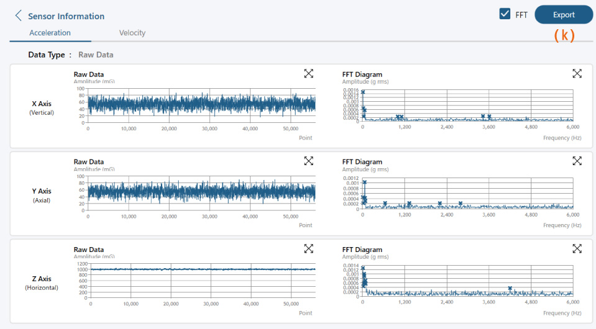Click the Export button
This screenshot has width=596, height=329.
(564, 15)
